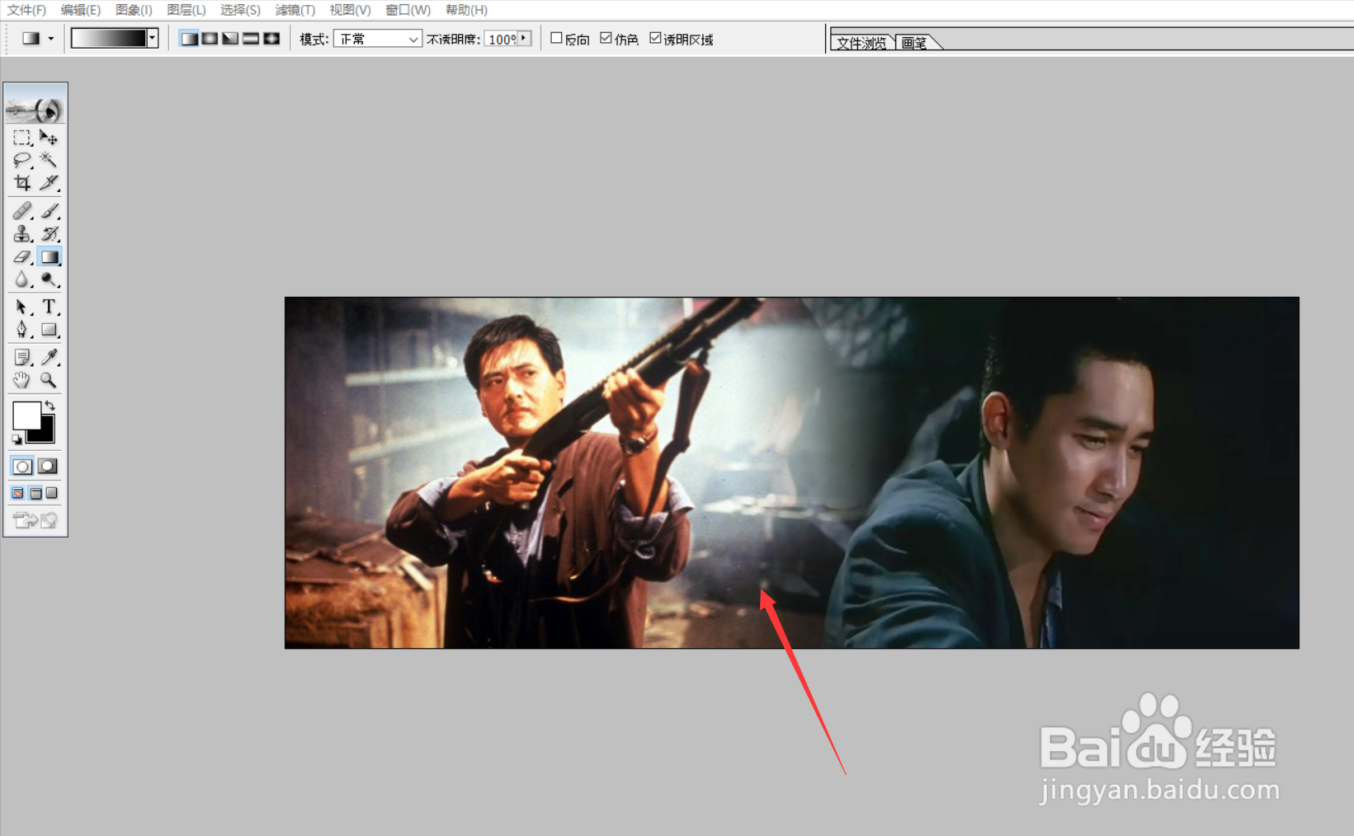Open the 窗口(W) menu
The image size is (1354, 836).
click(408, 10)
